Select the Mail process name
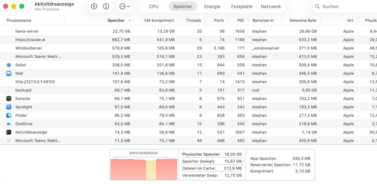 point(19,73)
